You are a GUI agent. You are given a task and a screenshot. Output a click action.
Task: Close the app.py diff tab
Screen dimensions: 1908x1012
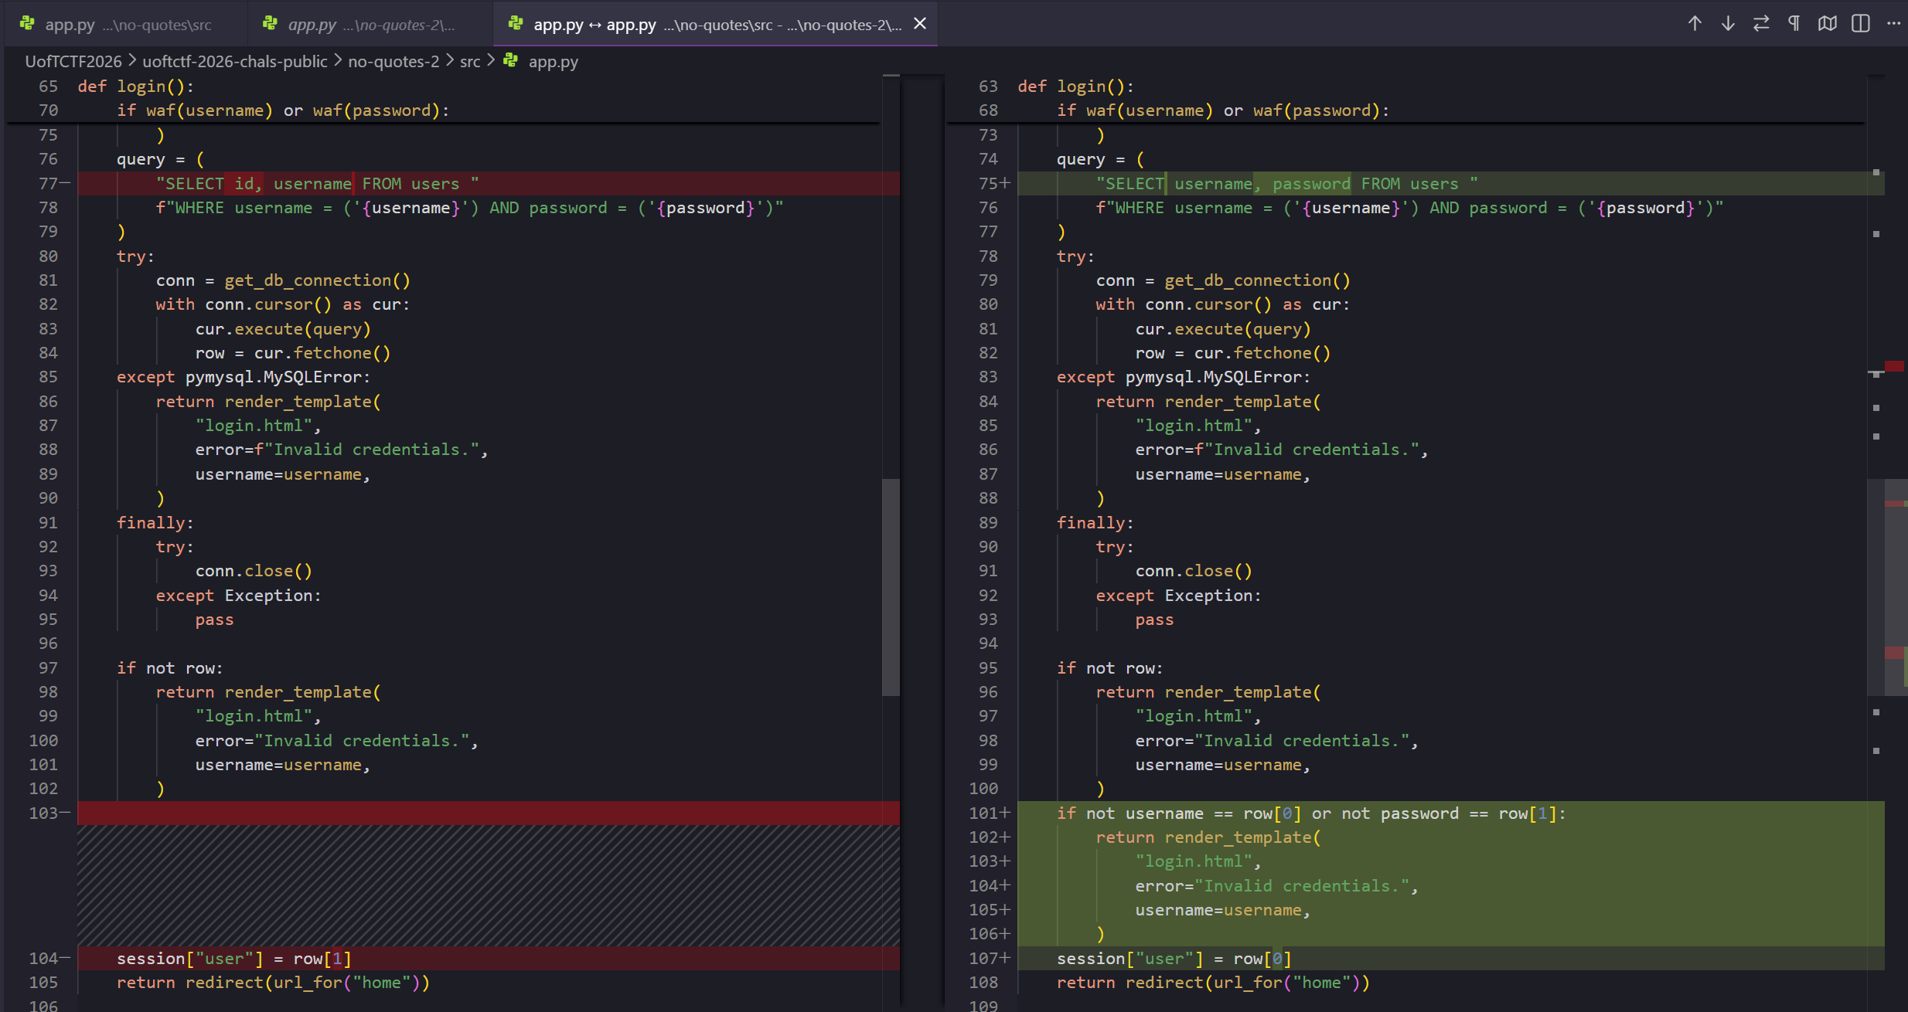point(920,24)
